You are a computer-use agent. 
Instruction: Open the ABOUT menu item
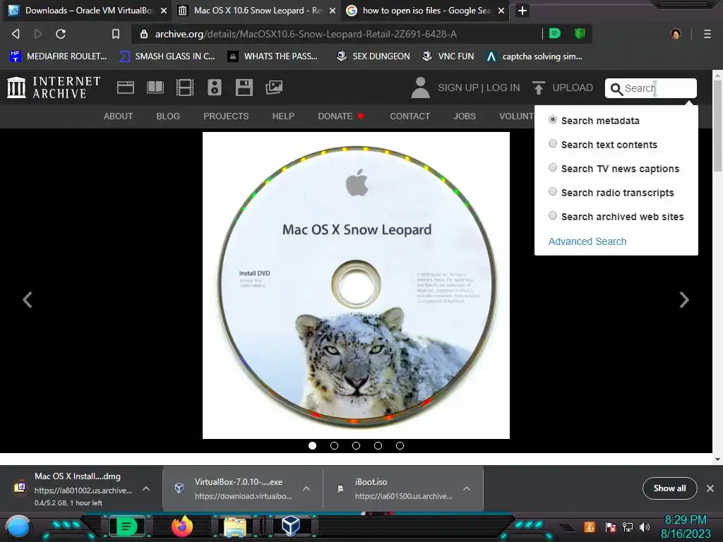pyautogui.click(x=118, y=116)
